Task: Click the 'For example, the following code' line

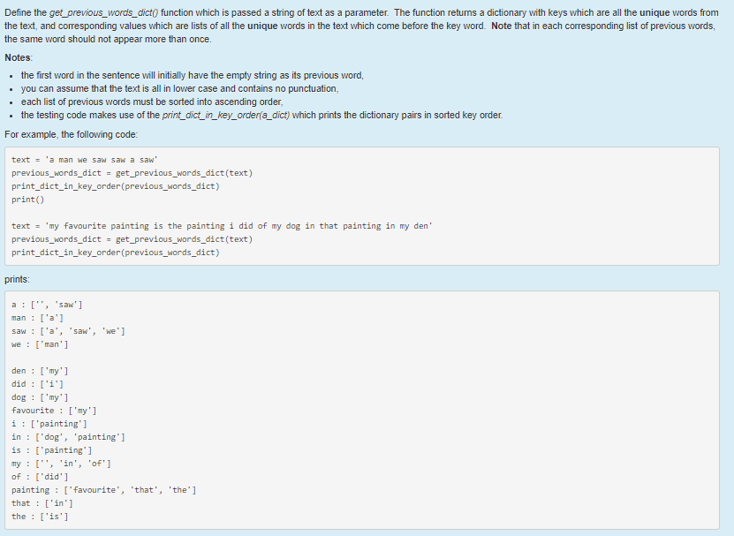Action: [72, 135]
